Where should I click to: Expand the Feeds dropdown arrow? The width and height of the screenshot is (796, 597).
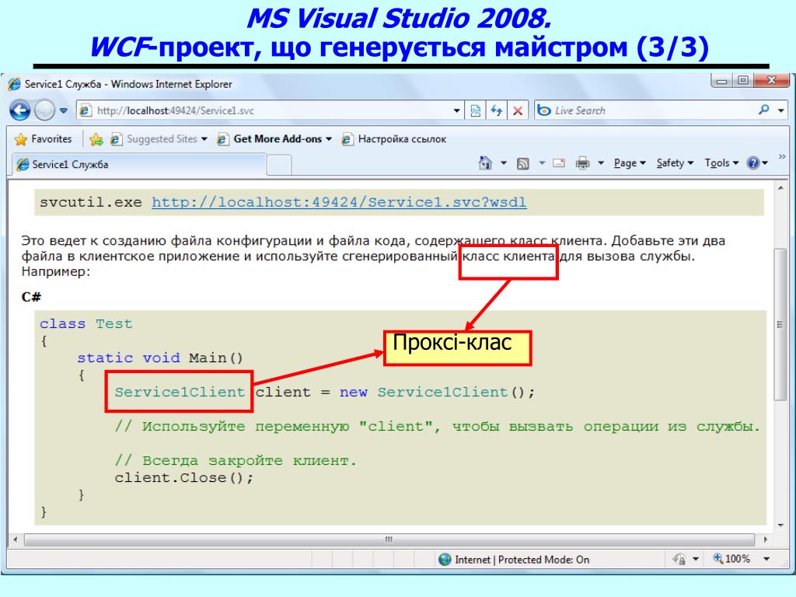click(542, 163)
